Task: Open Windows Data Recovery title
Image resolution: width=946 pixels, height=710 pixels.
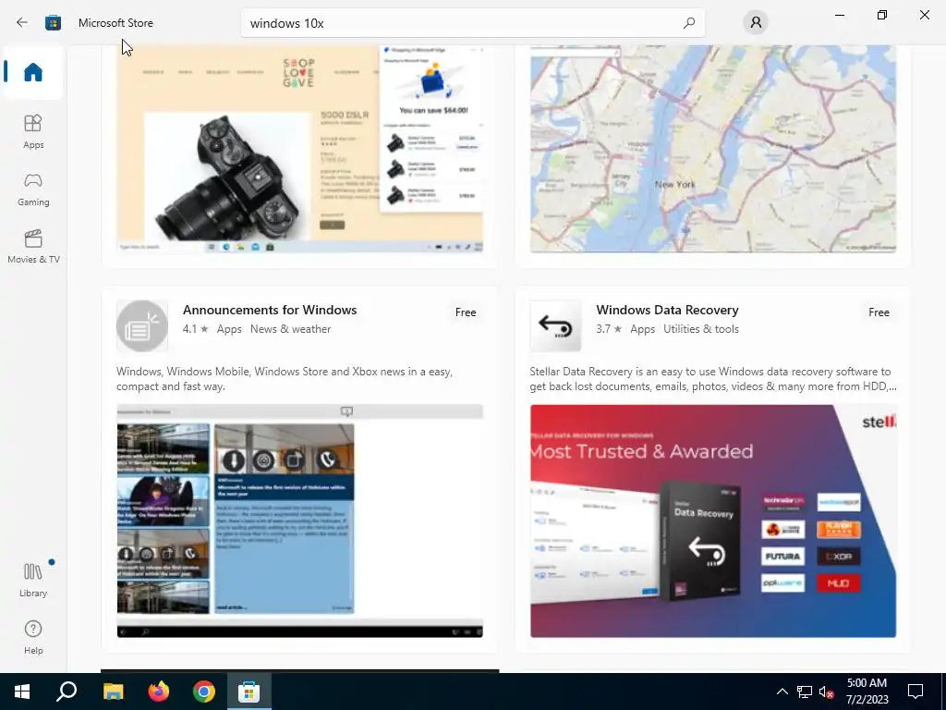Action: coord(667,310)
